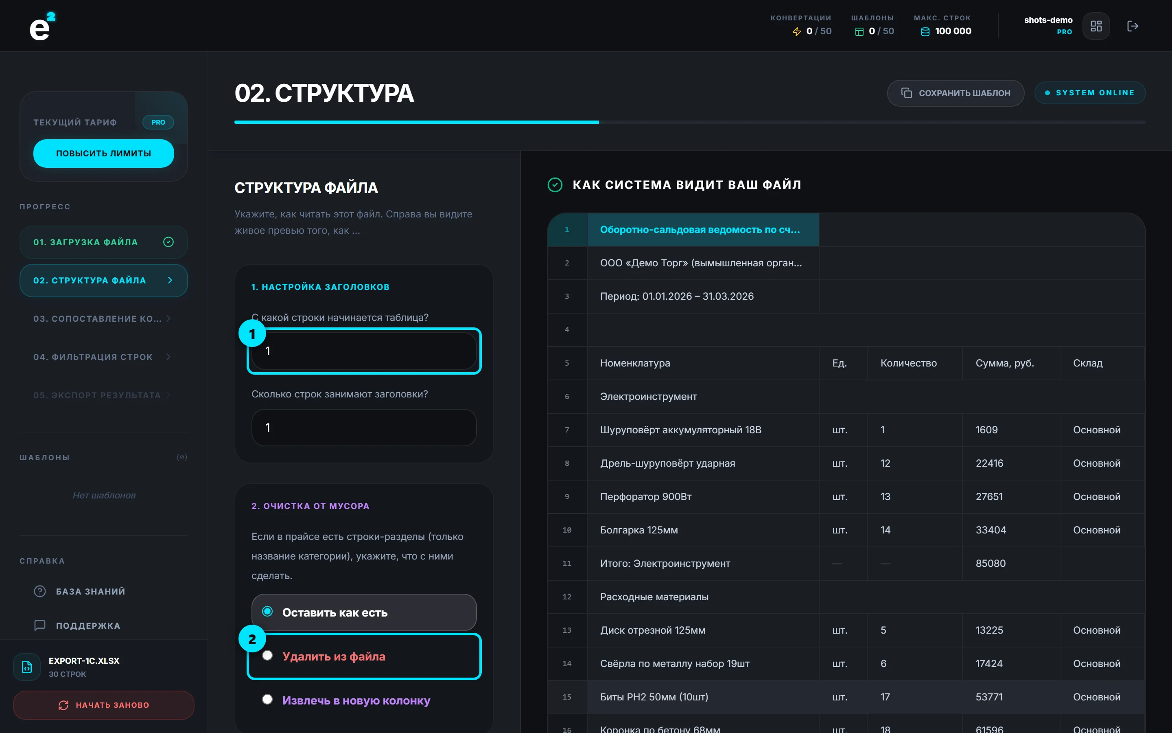Expand 05. Экспорт результата chevron
The width and height of the screenshot is (1172, 733).
[x=168, y=395]
